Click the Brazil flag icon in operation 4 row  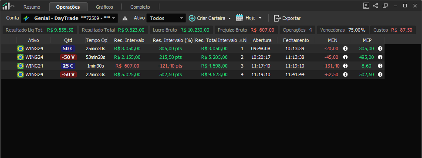point(20,74)
